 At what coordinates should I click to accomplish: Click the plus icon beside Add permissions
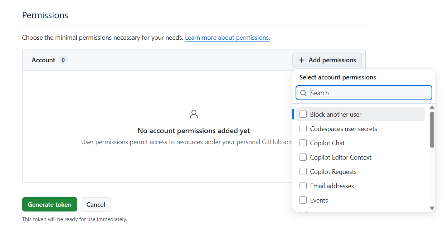coord(302,60)
